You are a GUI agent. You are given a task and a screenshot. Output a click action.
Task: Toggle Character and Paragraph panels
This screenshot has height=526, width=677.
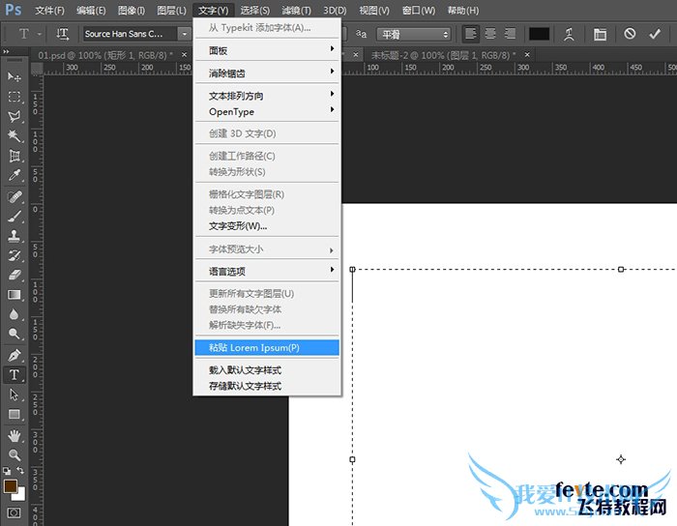click(x=600, y=34)
